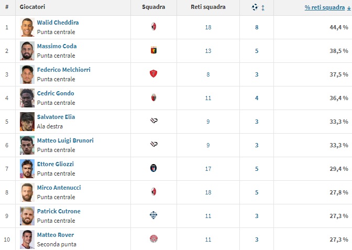Click the club crest in Salvatore Elia's row
Viewport: 352px width, 250px height.
click(x=153, y=121)
